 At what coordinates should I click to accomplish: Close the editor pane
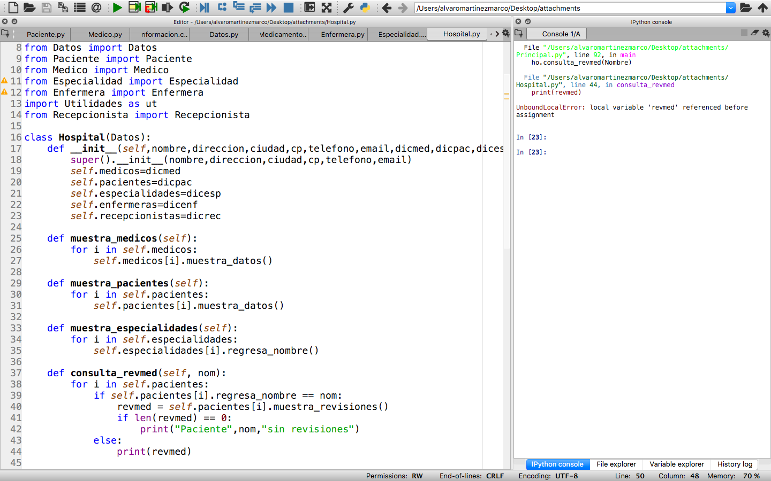coord(5,21)
